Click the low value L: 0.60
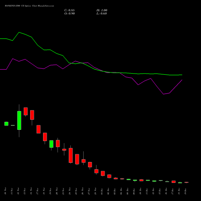 [102, 14]
